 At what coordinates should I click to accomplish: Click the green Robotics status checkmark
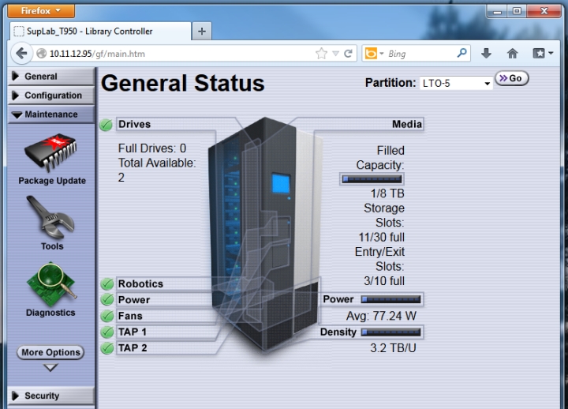[x=106, y=284]
